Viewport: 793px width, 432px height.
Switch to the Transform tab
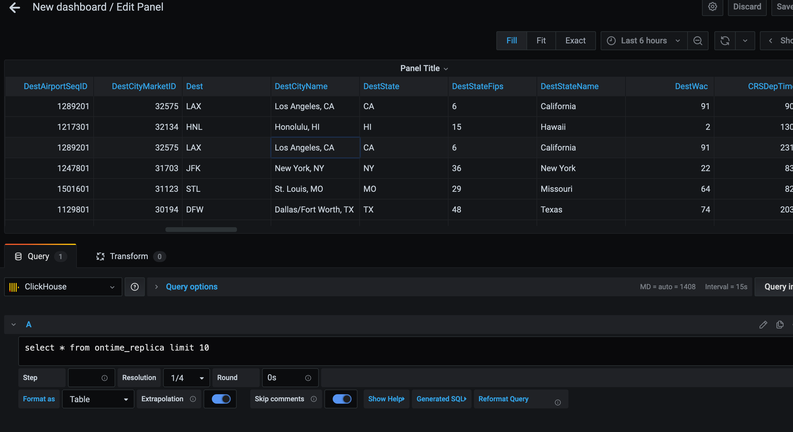(x=129, y=256)
